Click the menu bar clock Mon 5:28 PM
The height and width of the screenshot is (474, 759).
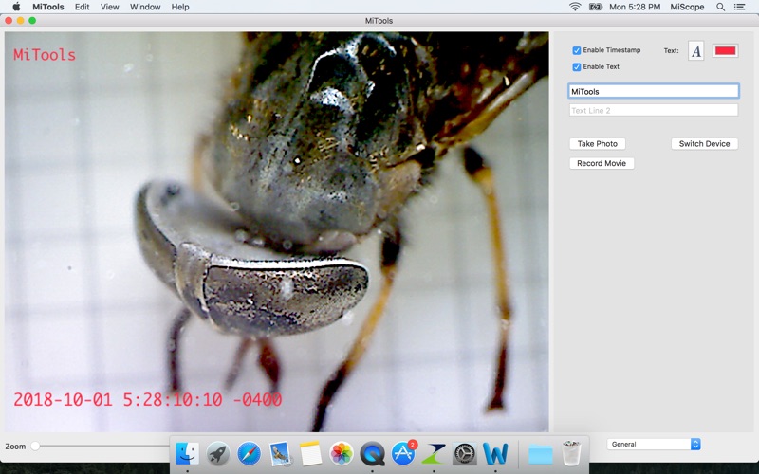(635, 7)
